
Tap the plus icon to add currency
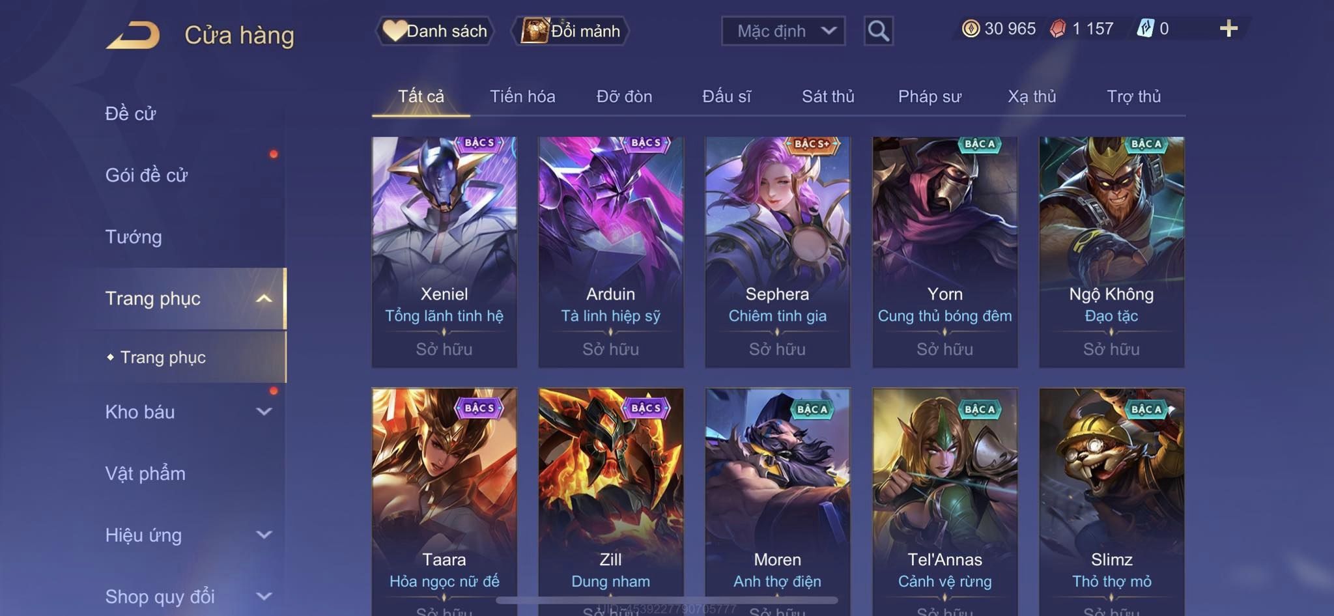click(1228, 29)
